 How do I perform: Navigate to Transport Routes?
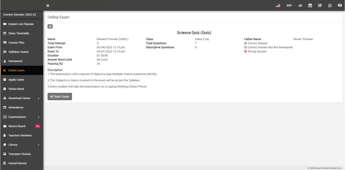click(20, 154)
